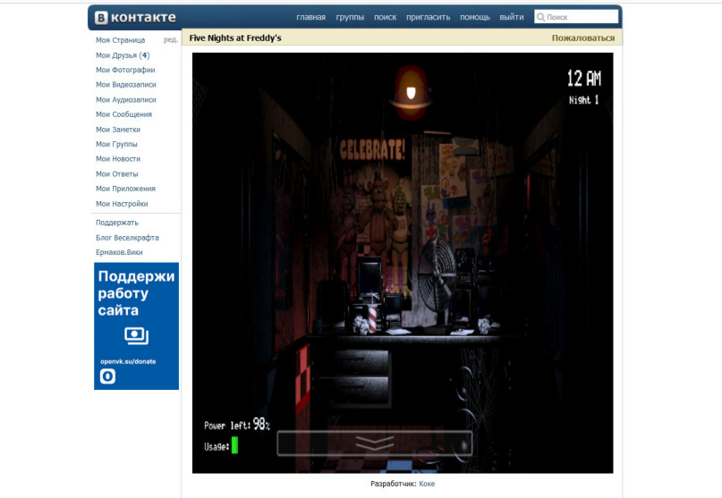Click the CELEBRATE! poster in game
The width and height of the screenshot is (722, 498).
tap(372, 149)
